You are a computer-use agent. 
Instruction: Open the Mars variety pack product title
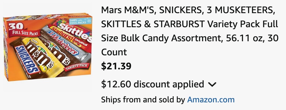[190, 31]
